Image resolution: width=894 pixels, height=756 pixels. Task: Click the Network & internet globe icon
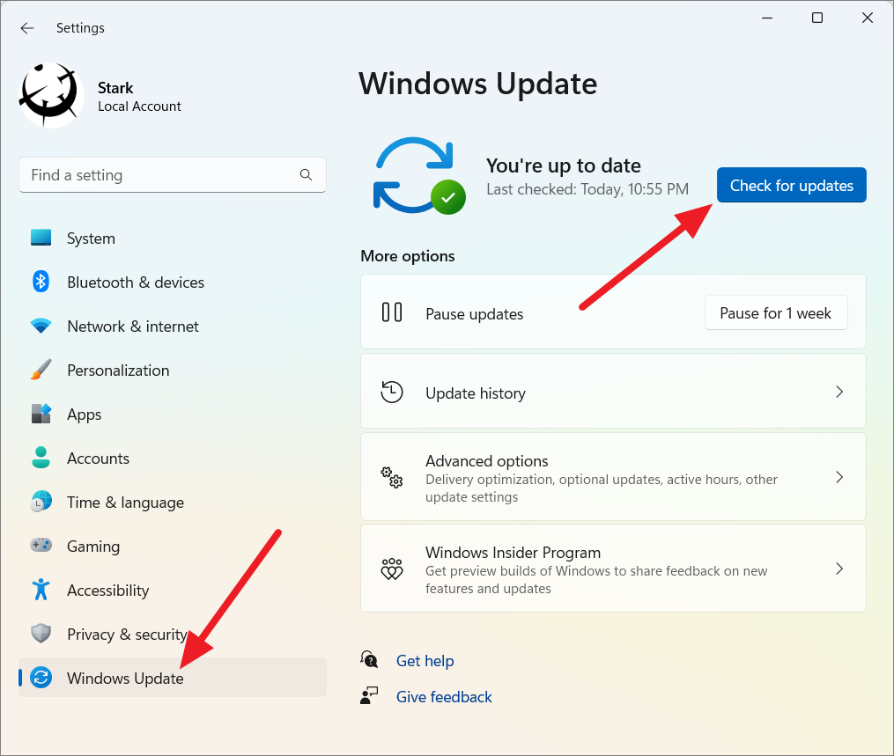click(41, 326)
